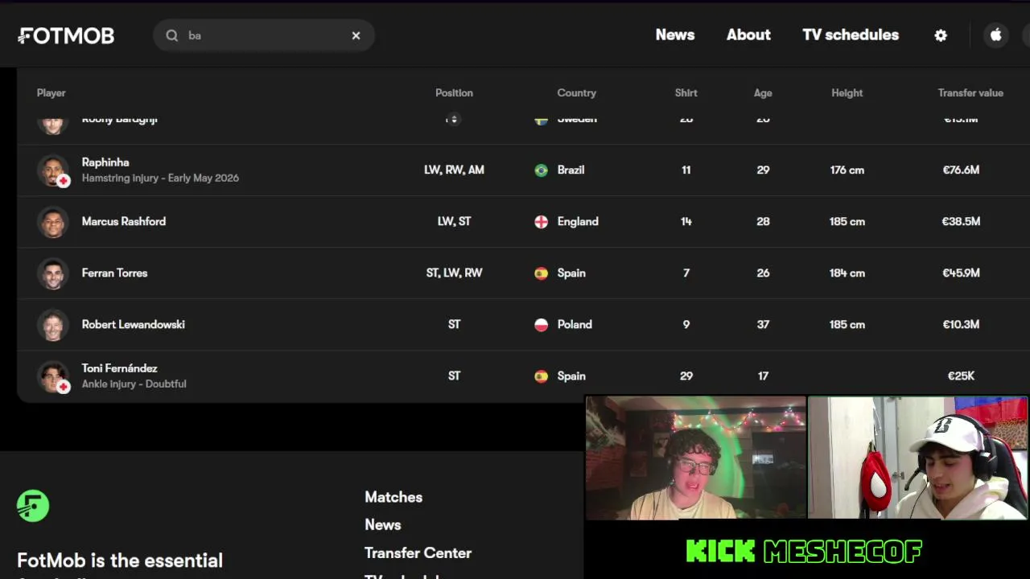Click Lewandowski's age 37
Viewport: 1030px width, 579px height.
pyautogui.click(x=763, y=324)
